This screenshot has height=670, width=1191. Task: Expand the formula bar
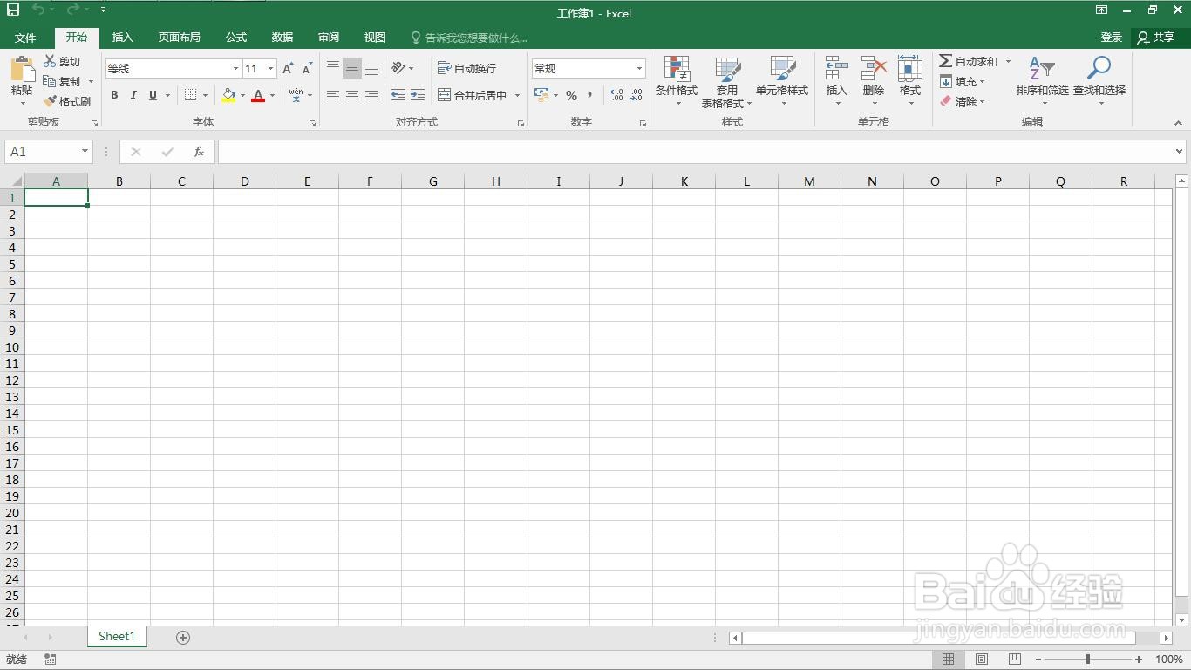coord(1179,152)
